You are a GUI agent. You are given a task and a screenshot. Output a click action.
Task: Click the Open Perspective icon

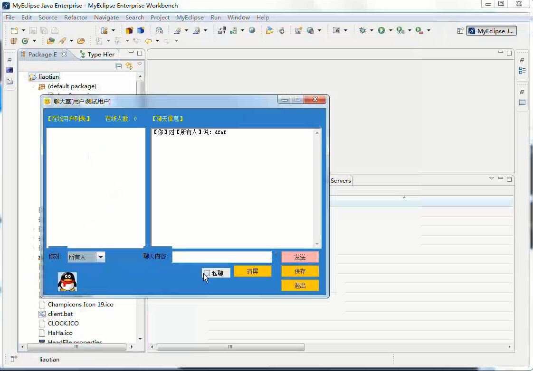tap(460, 31)
